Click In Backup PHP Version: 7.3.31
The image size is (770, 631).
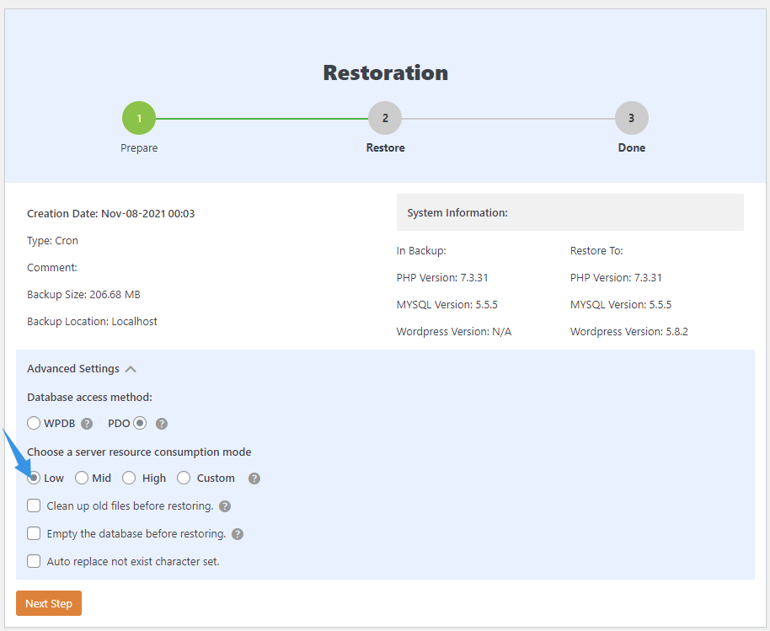click(442, 278)
